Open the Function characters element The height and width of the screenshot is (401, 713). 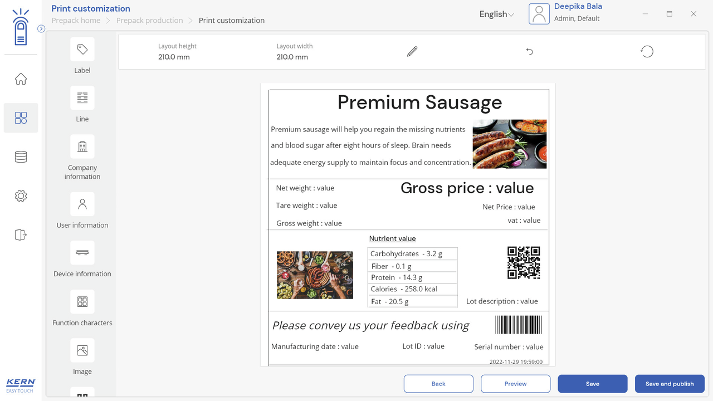[82, 302]
